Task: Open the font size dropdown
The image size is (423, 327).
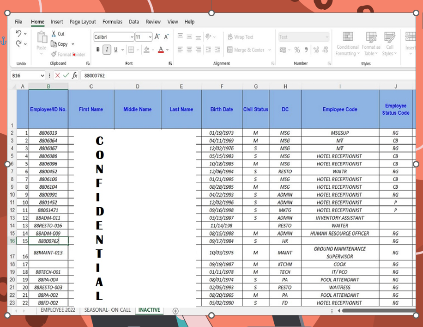Action: click(150, 37)
